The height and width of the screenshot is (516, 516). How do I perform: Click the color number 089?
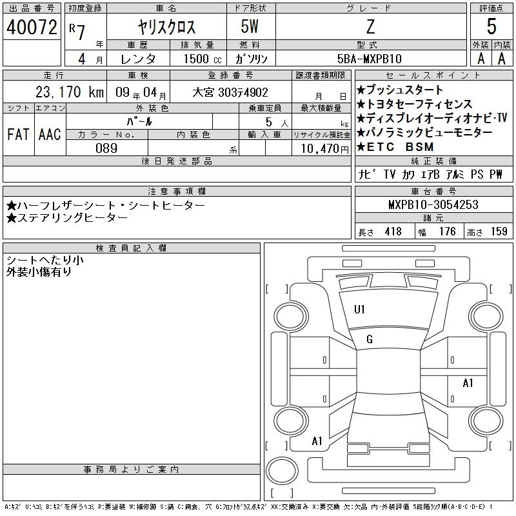pos(106,148)
